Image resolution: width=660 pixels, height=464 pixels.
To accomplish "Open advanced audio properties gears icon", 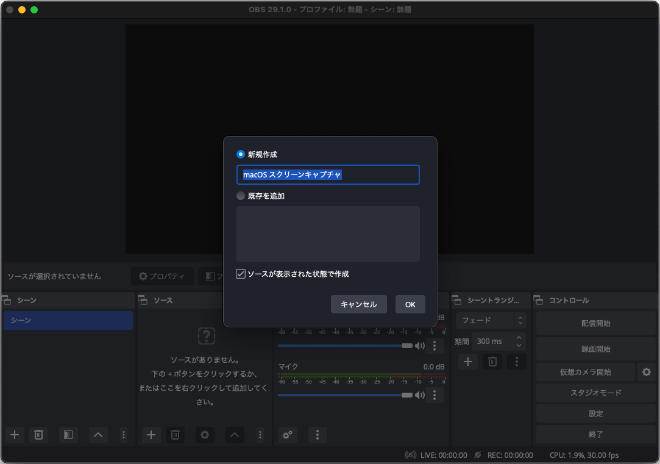I will [288, 435].
